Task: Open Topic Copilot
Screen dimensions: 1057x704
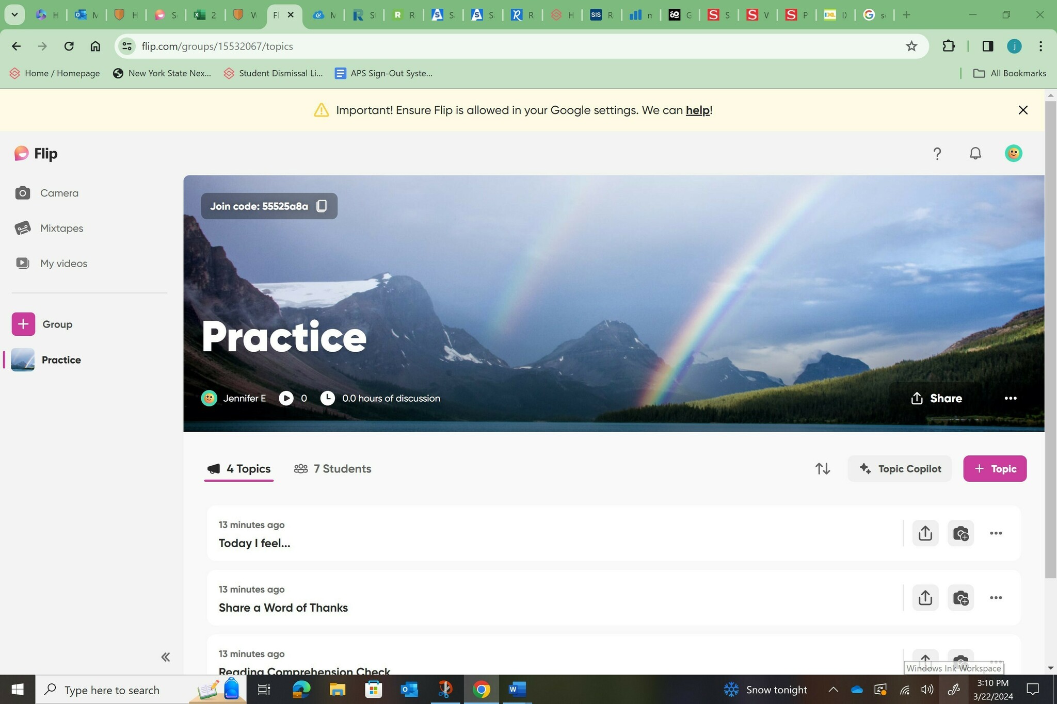Action: [x=900, y=469]
